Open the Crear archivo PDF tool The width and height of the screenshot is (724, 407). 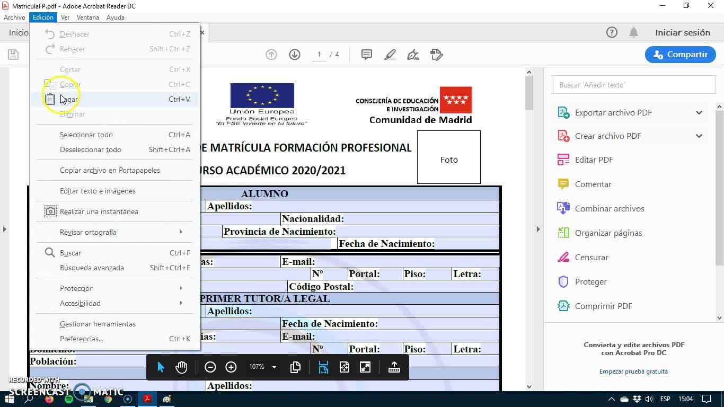point(608,136)
